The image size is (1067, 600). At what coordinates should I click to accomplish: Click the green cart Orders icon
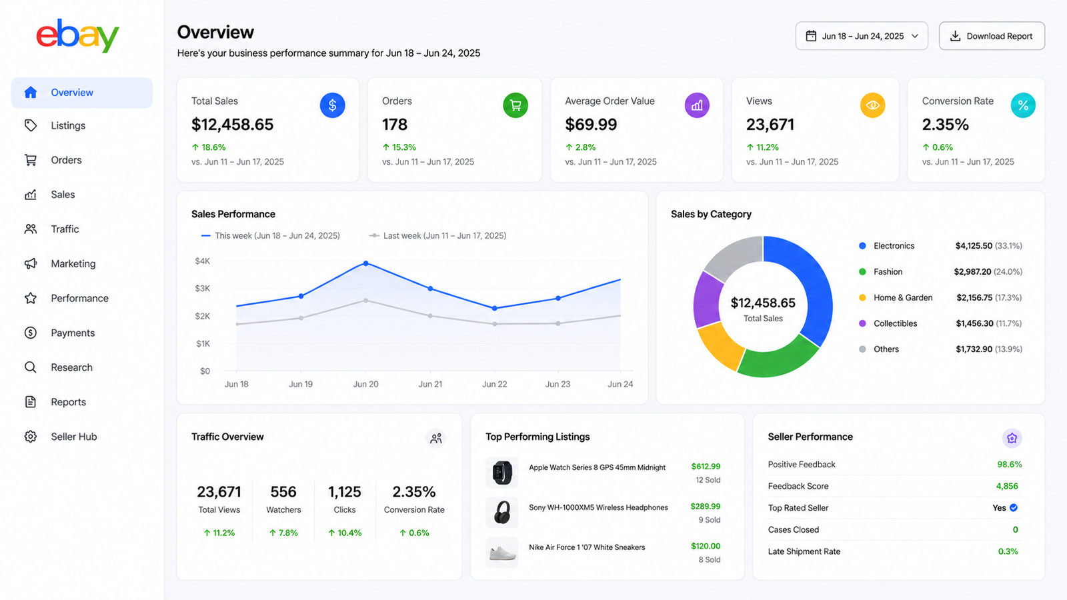tap(515, 105)
